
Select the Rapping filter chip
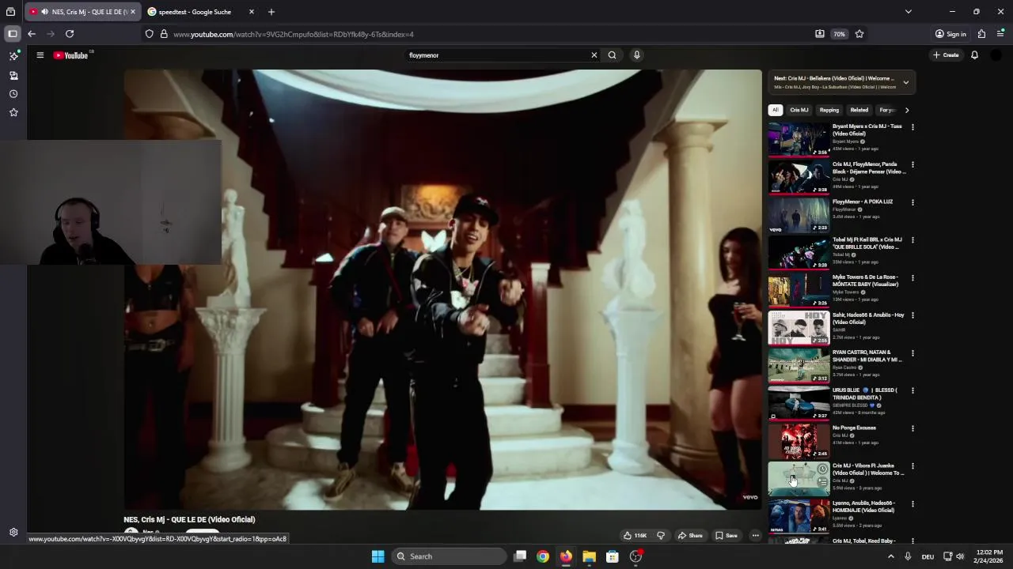829,110
